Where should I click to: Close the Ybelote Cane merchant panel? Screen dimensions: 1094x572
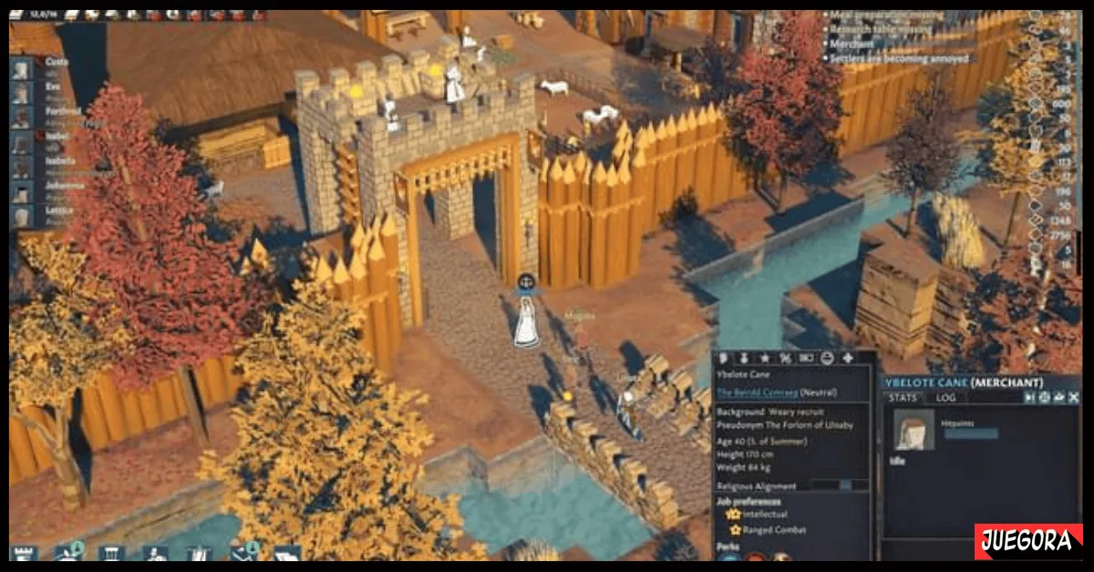click(x=1073, y=397)
